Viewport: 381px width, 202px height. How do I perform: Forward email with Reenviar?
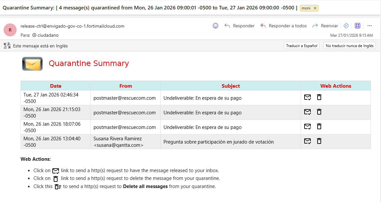pyautogui.click(x=325, y=26)
